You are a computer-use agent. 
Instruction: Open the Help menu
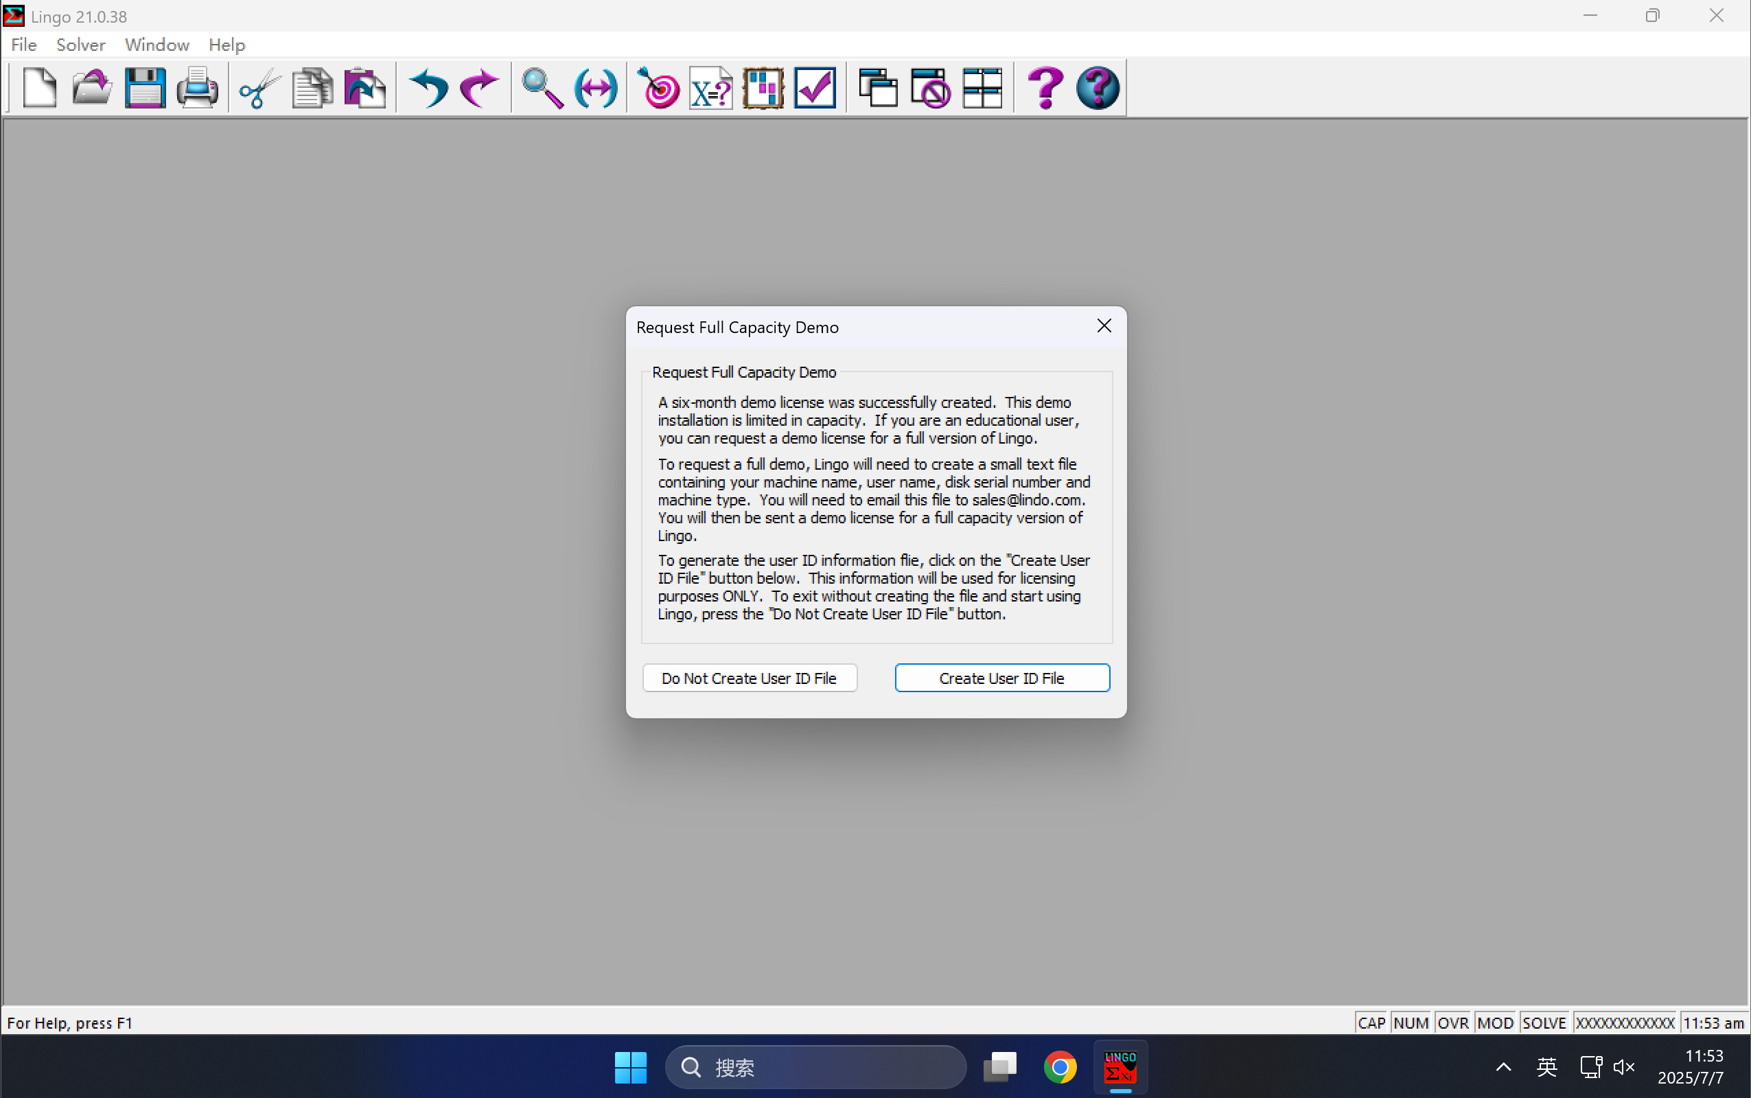227,45
